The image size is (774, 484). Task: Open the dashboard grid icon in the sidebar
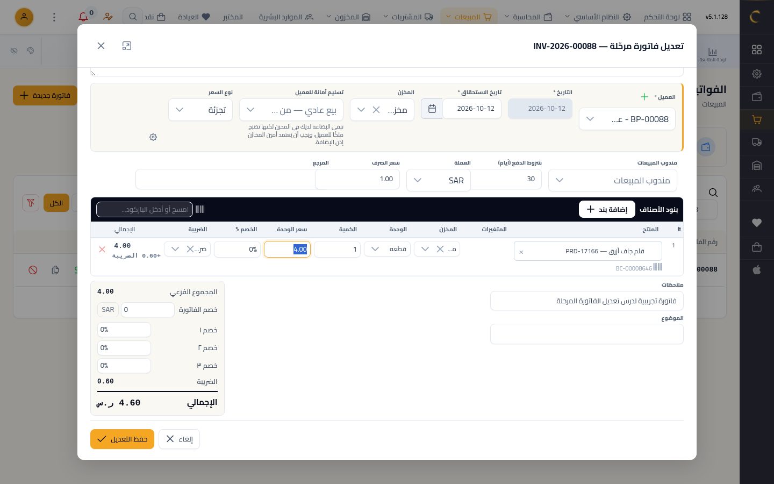[x=757, y=49]
